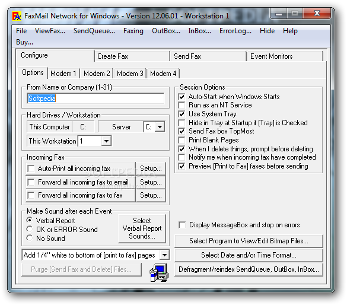This screenshot has width=347, height=305.
Task: Expand the Add 1/4" white to bottom dropdown
Action: click(164, 255)
